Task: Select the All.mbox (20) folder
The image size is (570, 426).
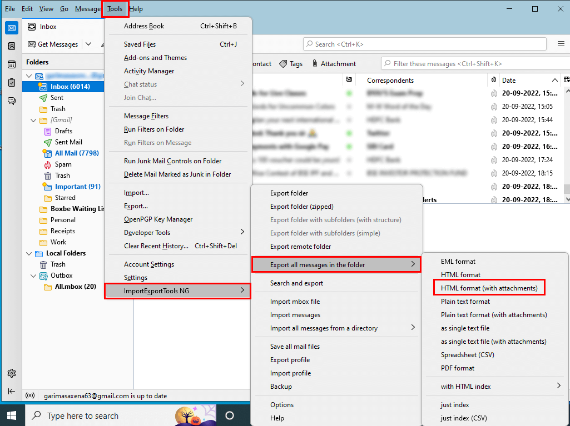Action: click(75, 287)
